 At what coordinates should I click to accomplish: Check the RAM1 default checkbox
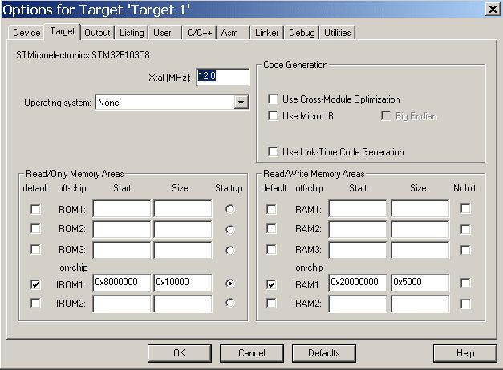pyautogui.click(x=271, y=209)
